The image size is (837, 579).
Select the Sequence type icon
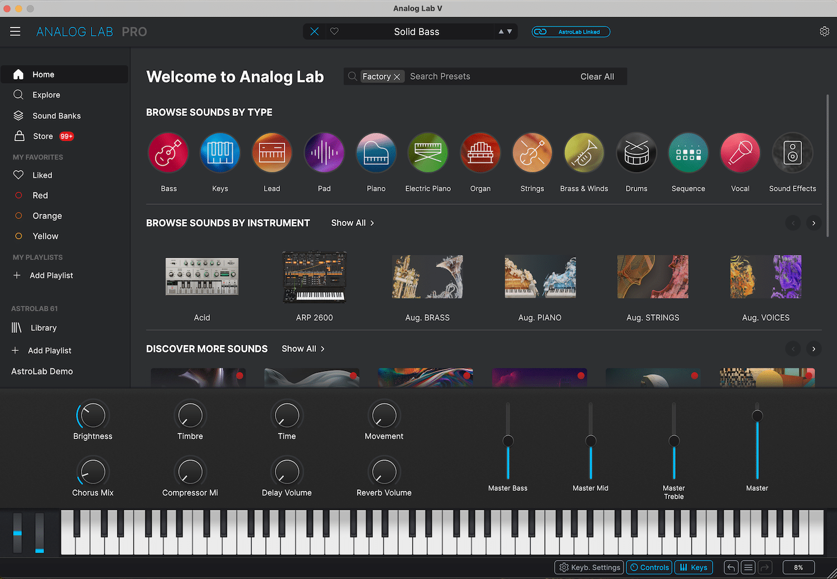pyautogui.click(x=689, y=153)
